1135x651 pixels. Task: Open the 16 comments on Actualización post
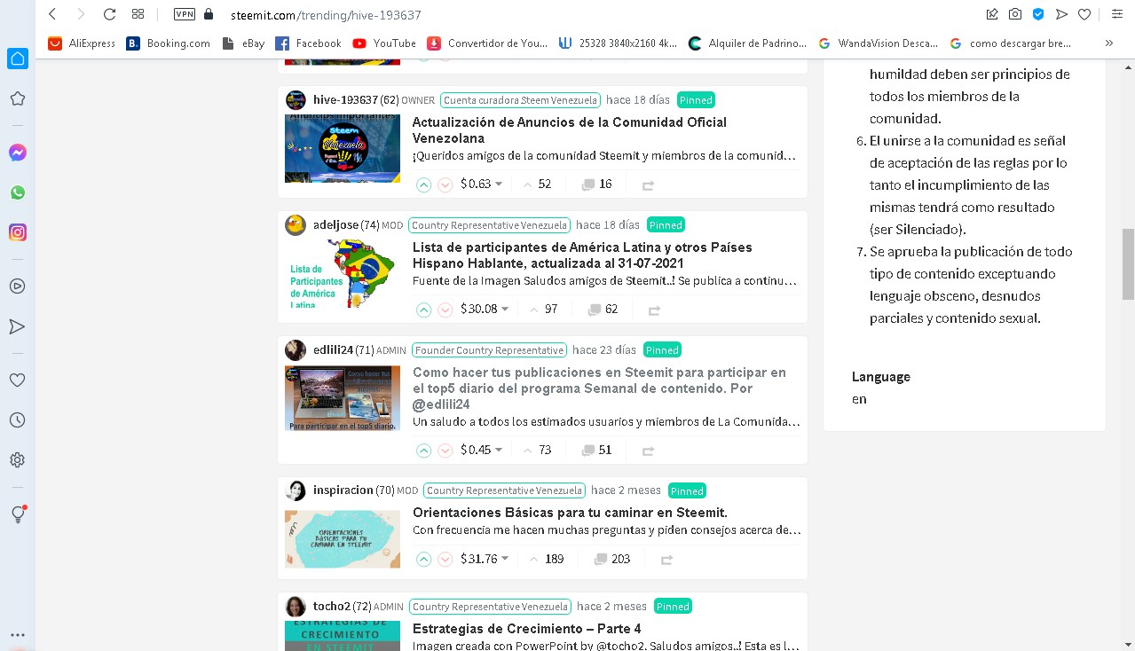(x=596, y=184)
